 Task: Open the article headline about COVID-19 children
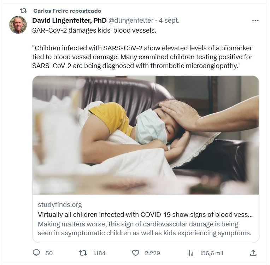(145, 215)
